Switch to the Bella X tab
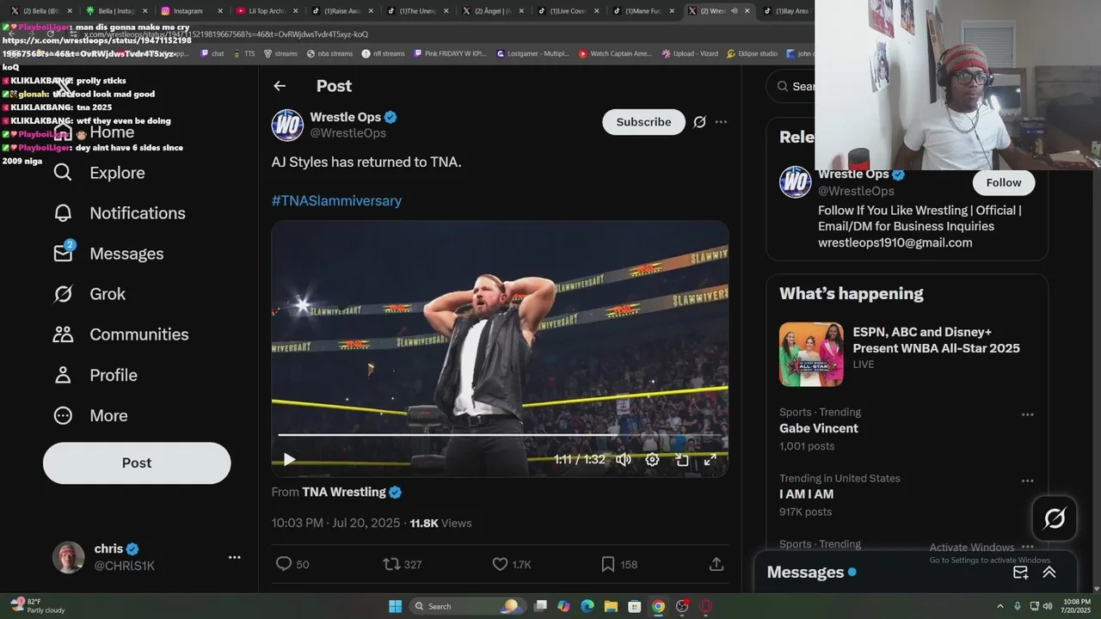 (x=41, y=11)
